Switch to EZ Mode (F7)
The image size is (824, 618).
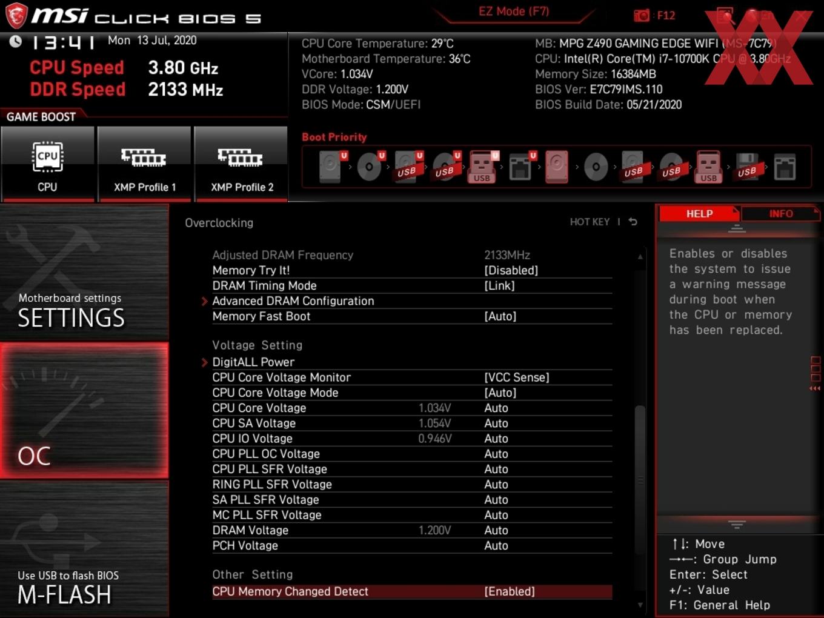[514, 12]
